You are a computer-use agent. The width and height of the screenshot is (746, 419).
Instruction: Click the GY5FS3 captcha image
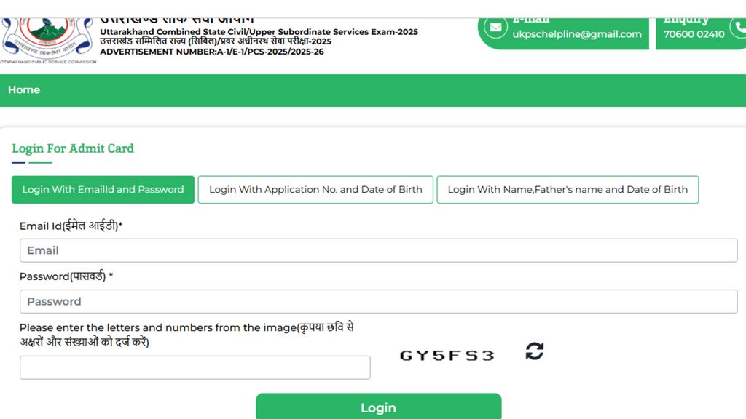pos(447,355)
